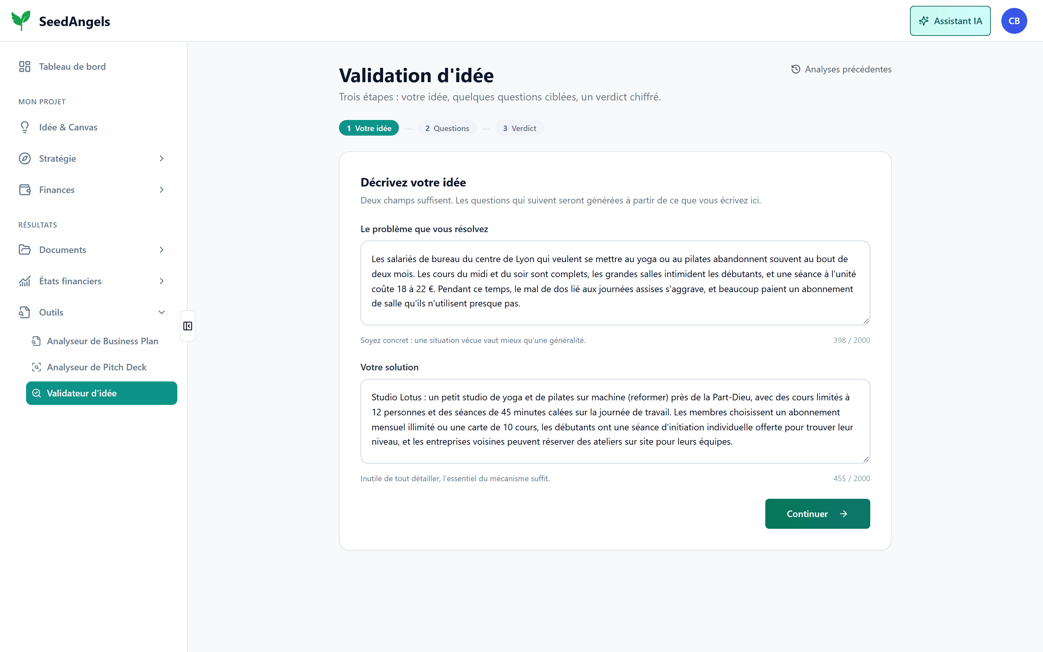
Task: Click the "Décrivez votre idée" heading
Action: pos(413,183)
